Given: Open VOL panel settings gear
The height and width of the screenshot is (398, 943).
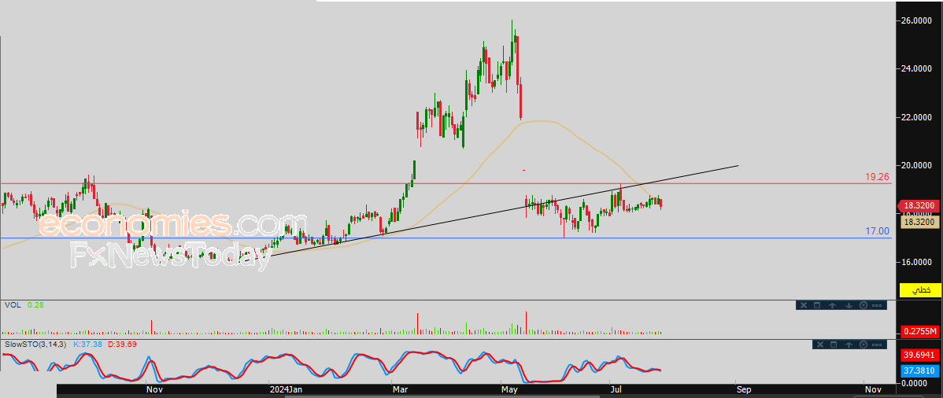Looking at the screenshot, I should coord(863,305).
